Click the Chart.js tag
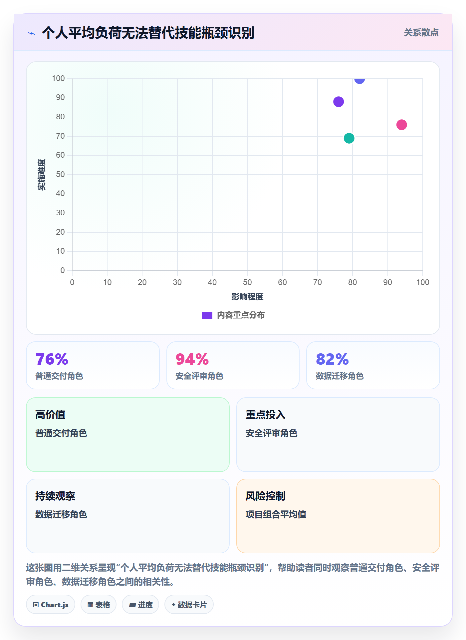Screen dimensions: 466x640 coord(51,605)
